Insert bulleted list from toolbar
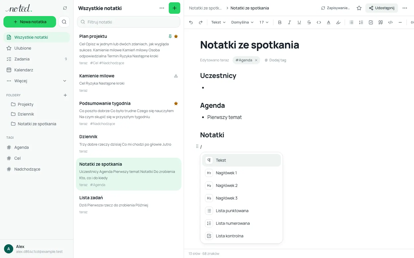This screenshot has width=414, height=258. click(x=351, y=22)
